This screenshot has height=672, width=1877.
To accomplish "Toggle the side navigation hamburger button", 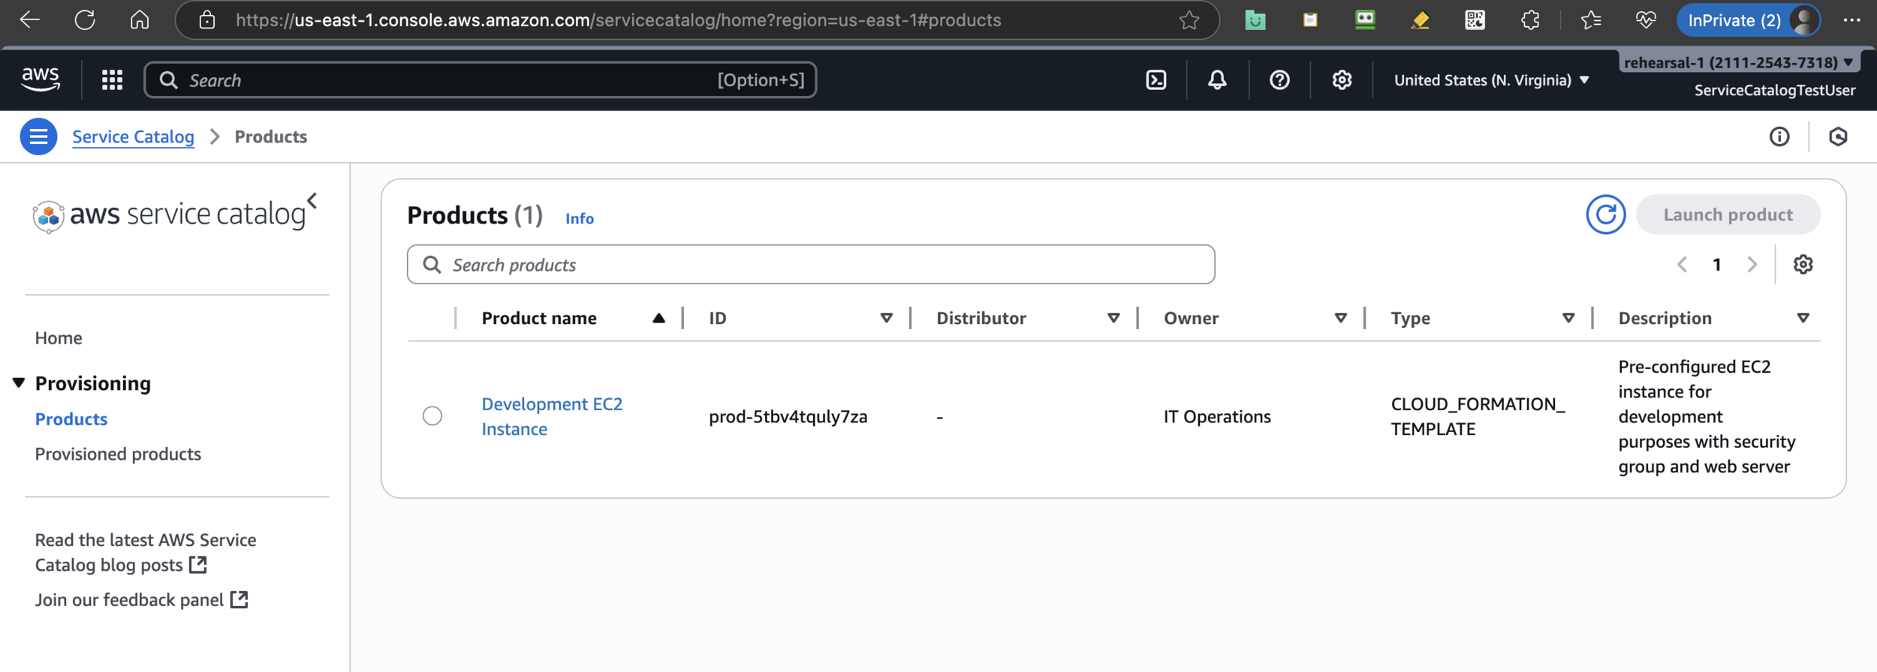I will pos(38,136).
